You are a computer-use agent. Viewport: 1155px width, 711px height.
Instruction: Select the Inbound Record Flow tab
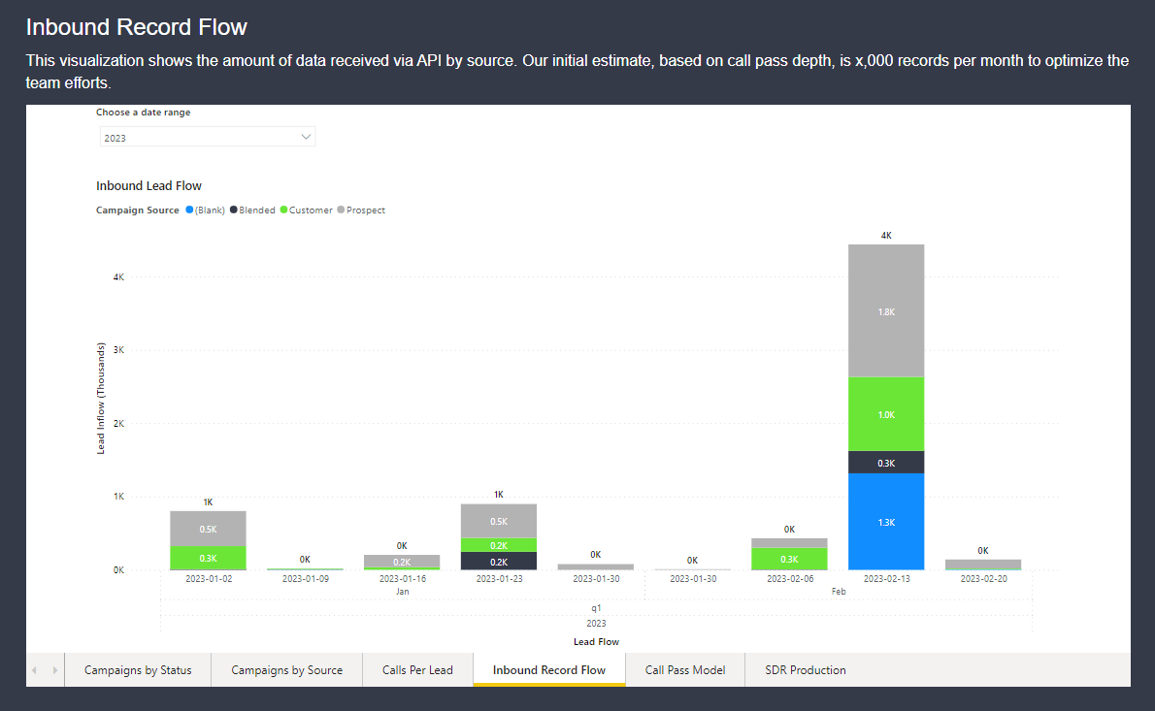point(548,670)
